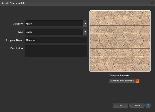Click the Category label

(x=18, y=24)
